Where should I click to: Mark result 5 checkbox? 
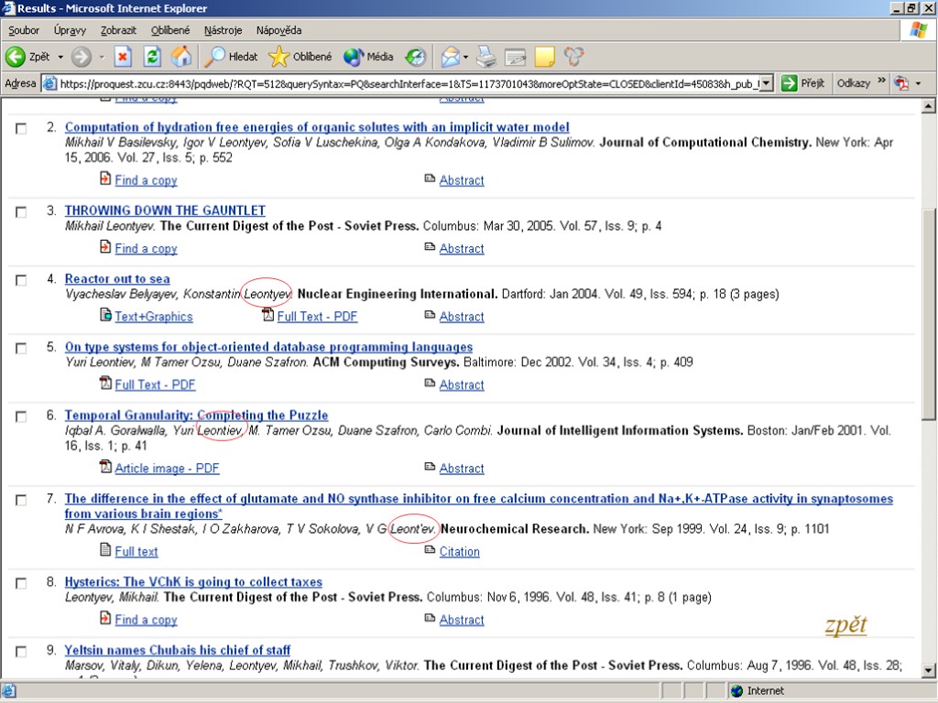click(x=21, y=349)
